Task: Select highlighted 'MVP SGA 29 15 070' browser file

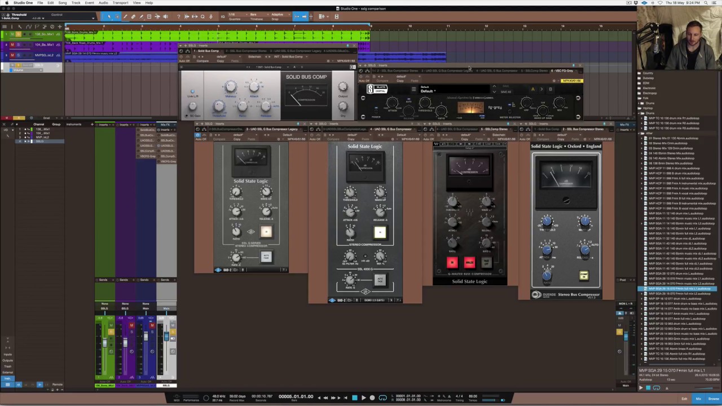Action: point(680,289)
